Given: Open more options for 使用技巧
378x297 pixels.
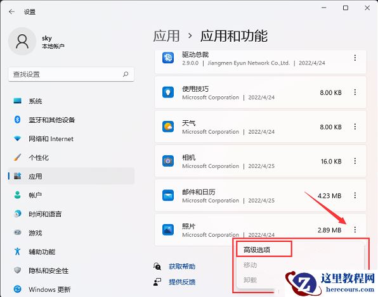Looking at the screenshot, I should coord(355,92).
